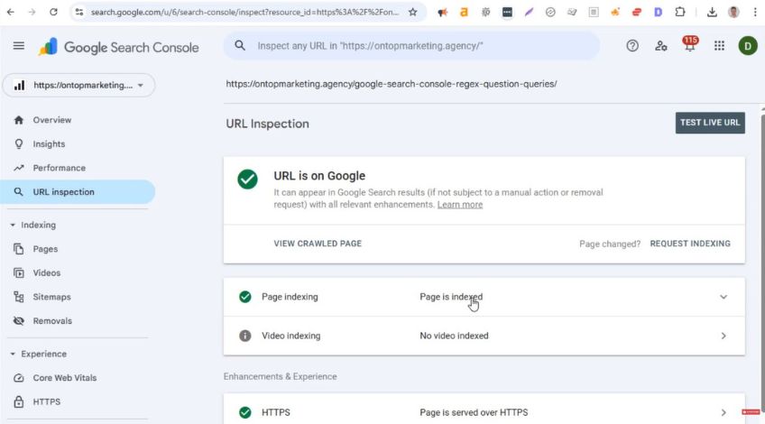Click the 'Page is indexed' status text

[451, 297]
